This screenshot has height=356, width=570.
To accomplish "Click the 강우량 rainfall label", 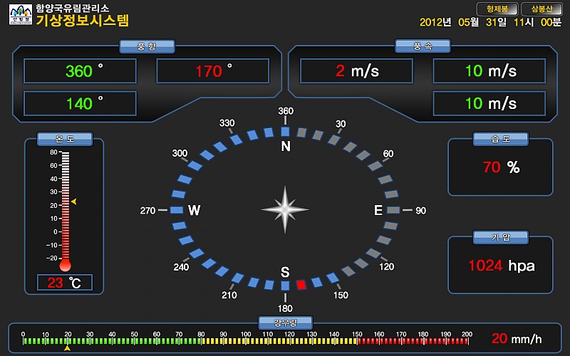I will [284, 323].
